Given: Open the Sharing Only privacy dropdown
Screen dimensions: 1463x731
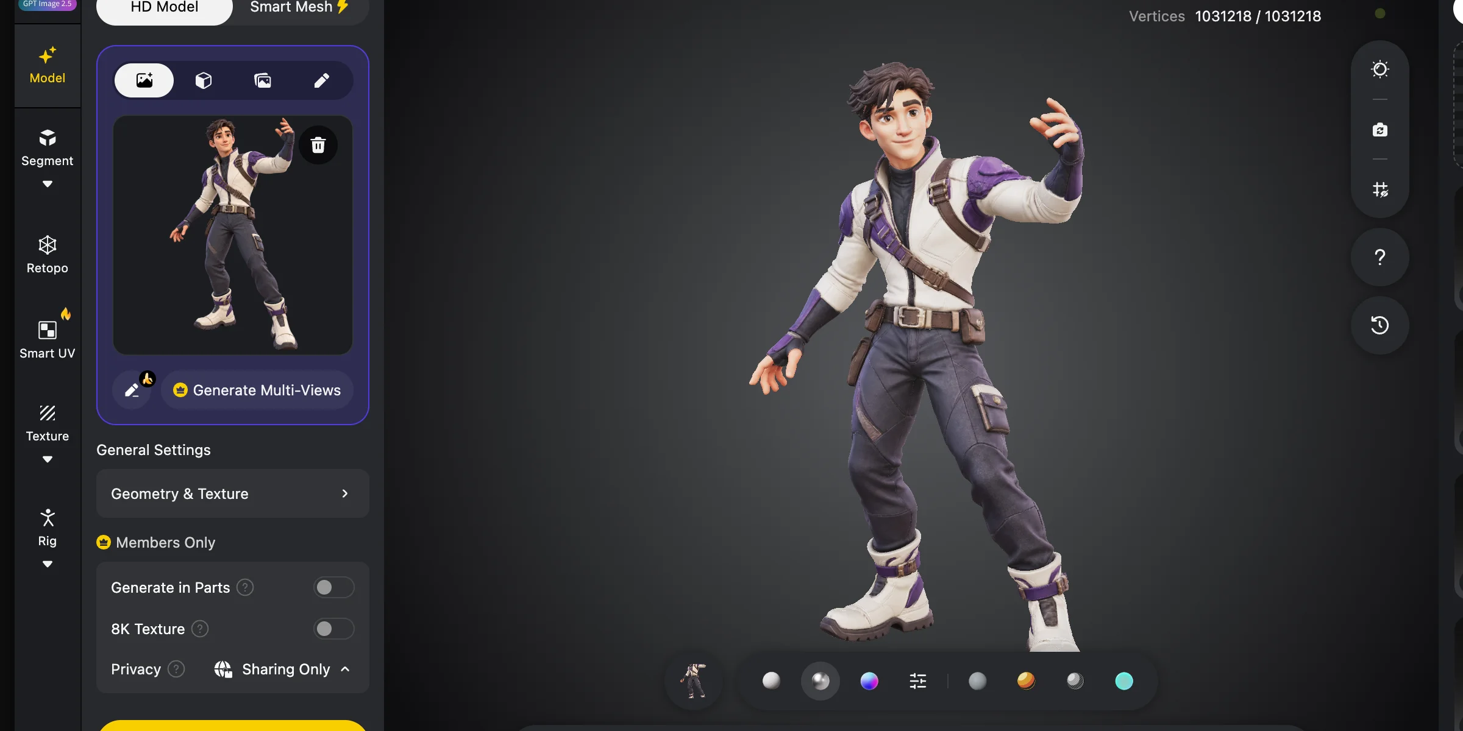Looking at the screenshot, I should coord(282,669).
